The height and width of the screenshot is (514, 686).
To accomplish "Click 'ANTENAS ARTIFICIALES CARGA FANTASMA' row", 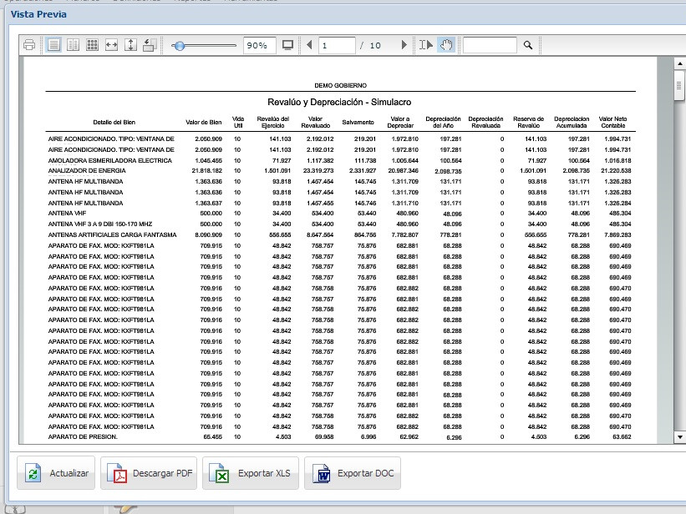I will point(339,234).
